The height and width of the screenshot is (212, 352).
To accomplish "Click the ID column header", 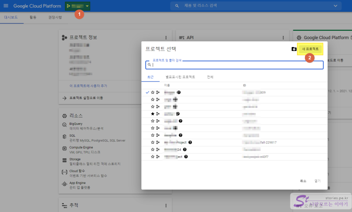I will pyautogui.click(x=245, y=85).
